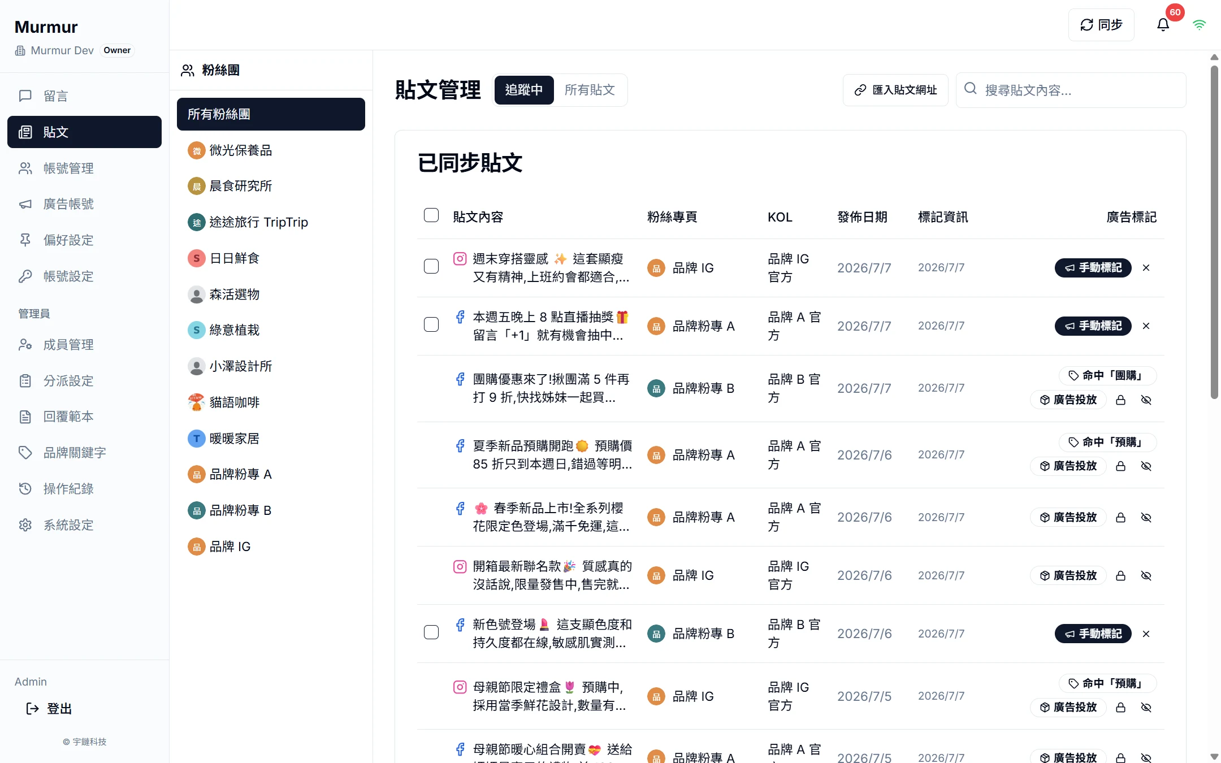Click 手動標記 on 新色號登場 row

tap(1093, 634)
